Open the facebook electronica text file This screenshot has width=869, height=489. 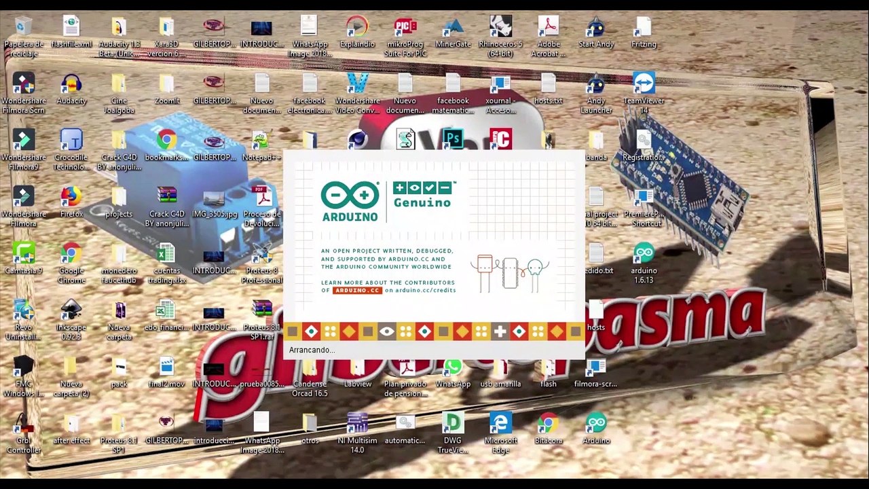coord(310,94)
